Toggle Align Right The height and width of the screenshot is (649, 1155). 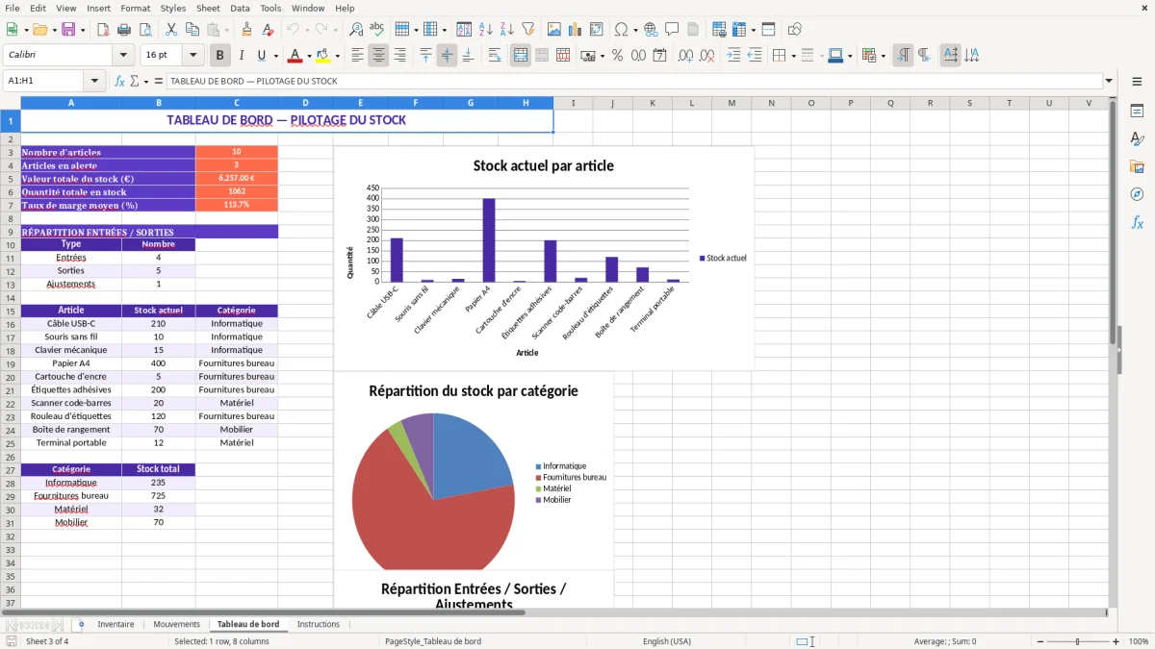(x=399, y=56)
